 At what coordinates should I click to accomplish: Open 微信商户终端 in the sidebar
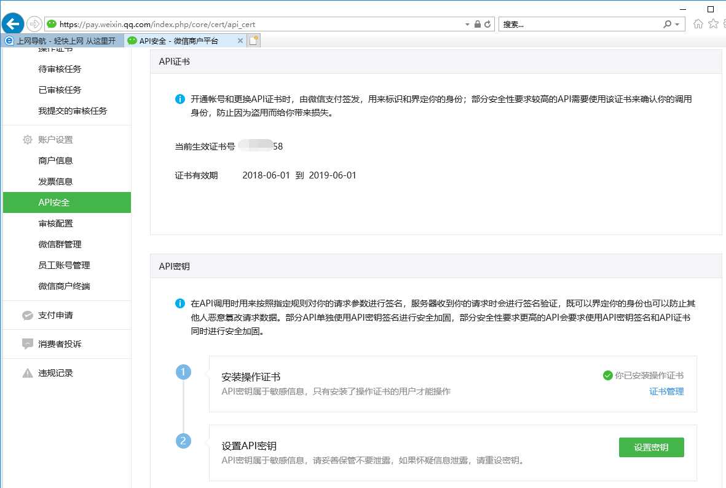[64, 286]
